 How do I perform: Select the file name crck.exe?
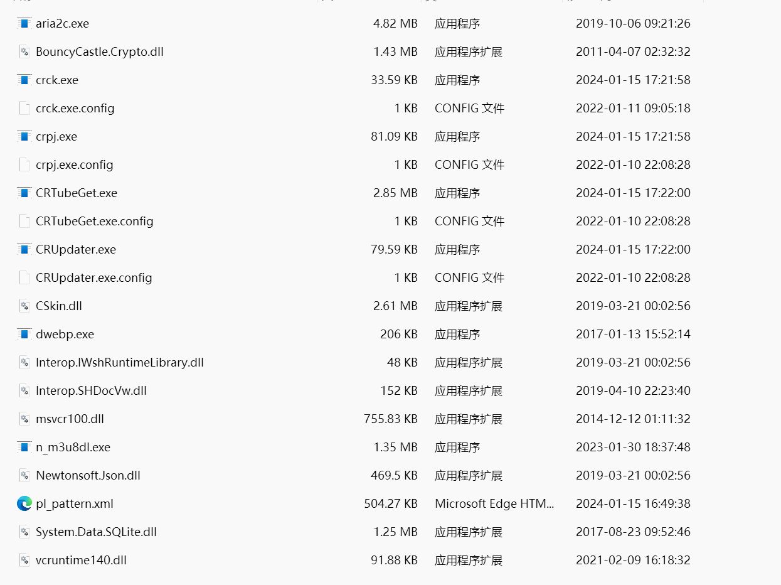click(x=57, y=80)
